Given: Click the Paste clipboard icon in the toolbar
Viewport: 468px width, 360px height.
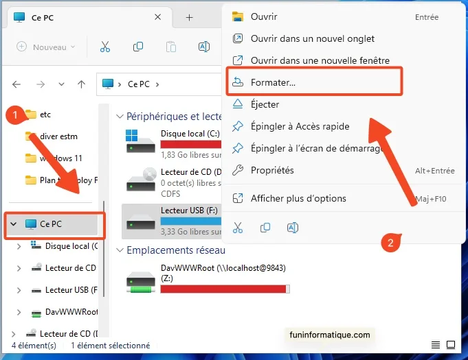Looking at the screenshot, I should 170,47.
